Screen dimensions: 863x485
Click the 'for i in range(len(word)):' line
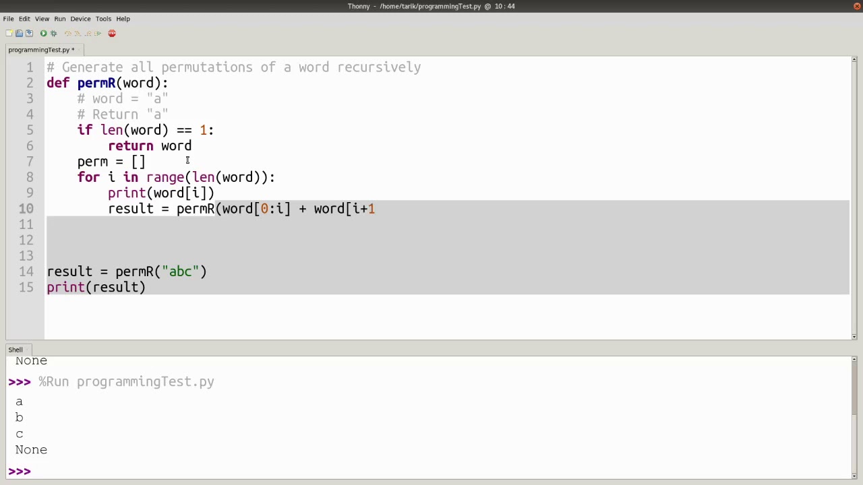176,177
